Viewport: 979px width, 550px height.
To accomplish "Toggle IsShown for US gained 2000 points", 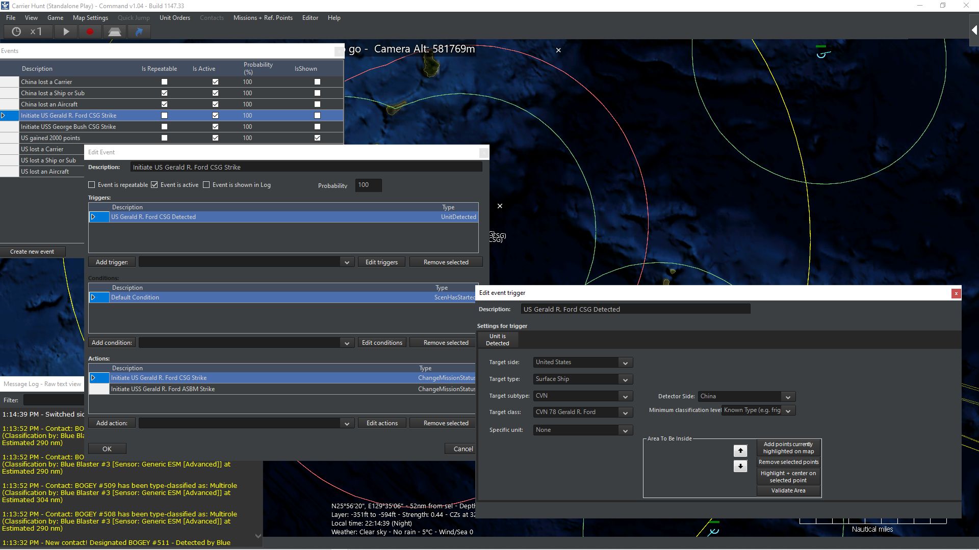I will [317, 138].
